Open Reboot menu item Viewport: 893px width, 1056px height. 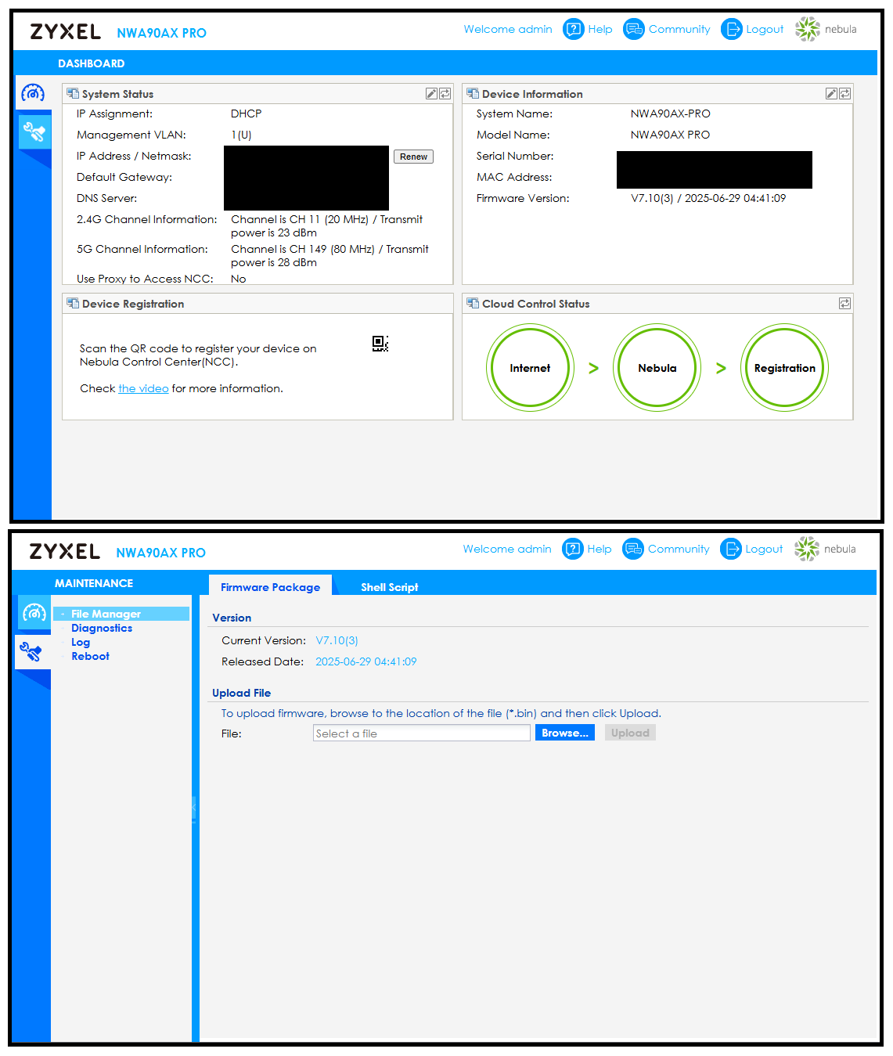pyautogui.click(x=90, y=656)
